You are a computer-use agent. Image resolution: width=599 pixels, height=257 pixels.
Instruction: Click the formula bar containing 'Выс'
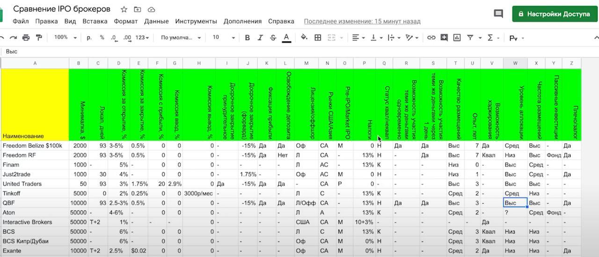click(299, 51)
